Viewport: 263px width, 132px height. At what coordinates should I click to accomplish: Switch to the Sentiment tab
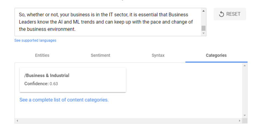click(100, 55)
